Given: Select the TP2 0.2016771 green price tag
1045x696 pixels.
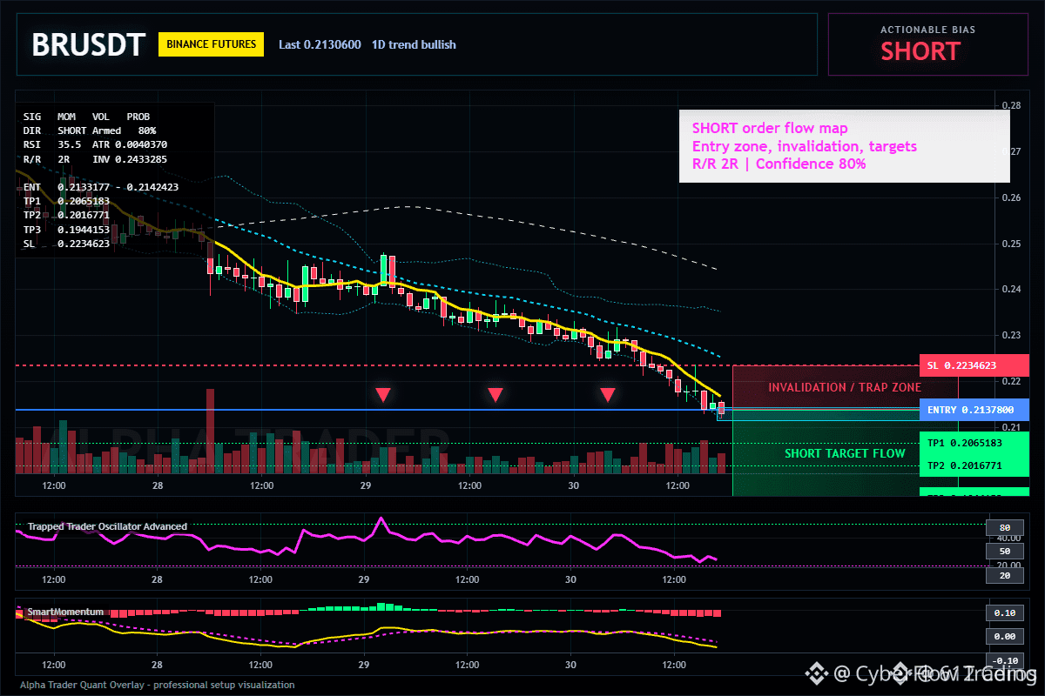Looking at the screenshot, I should click(974, 465).
